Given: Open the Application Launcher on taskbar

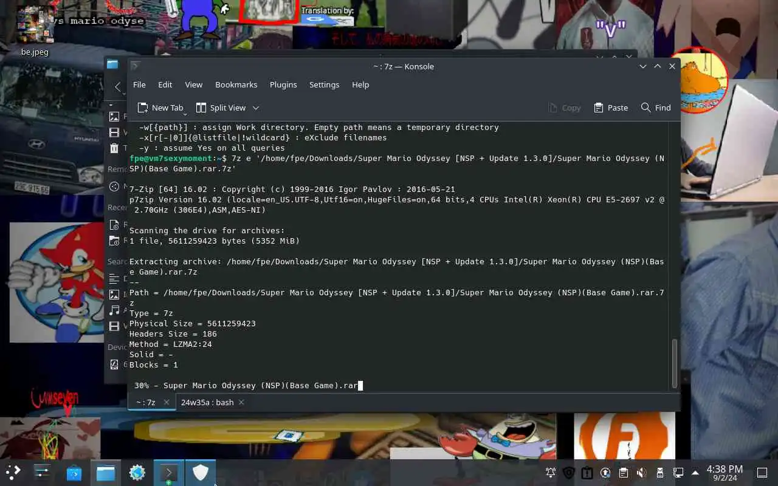Looking at the screenshot, I should point(13,472).
